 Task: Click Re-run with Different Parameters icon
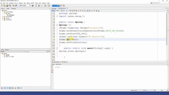point(52,68)
